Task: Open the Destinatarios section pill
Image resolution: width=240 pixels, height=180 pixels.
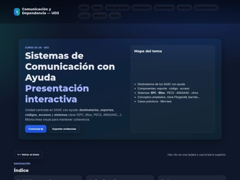Action: tap(142, 8)
